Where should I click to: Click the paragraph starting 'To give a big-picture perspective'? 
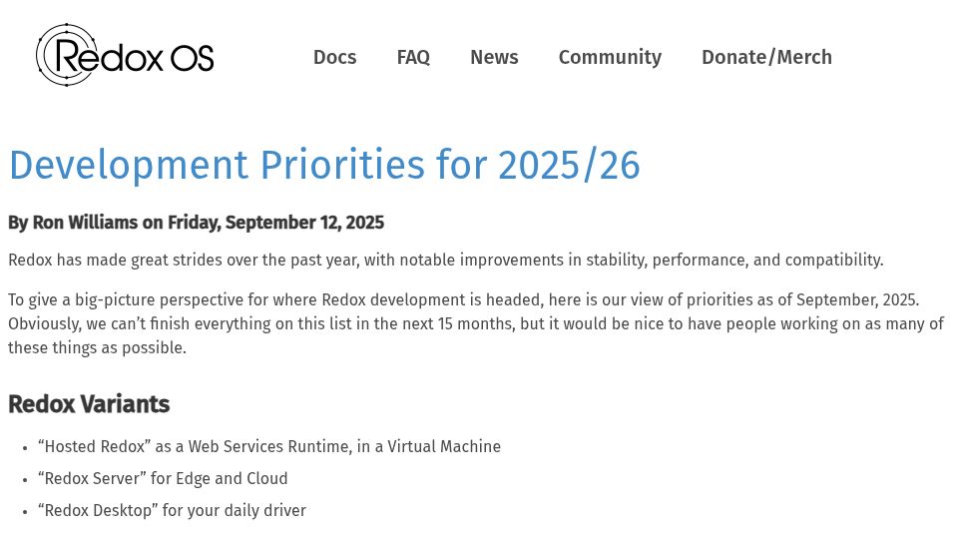(476, 323)
